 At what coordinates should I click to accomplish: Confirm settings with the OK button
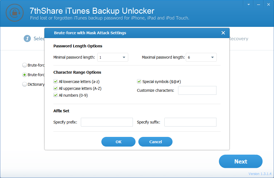pos(118,142)
